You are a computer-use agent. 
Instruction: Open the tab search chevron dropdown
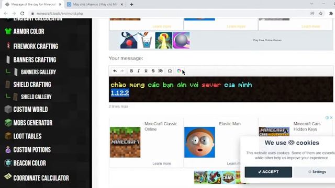pos(312,4)
